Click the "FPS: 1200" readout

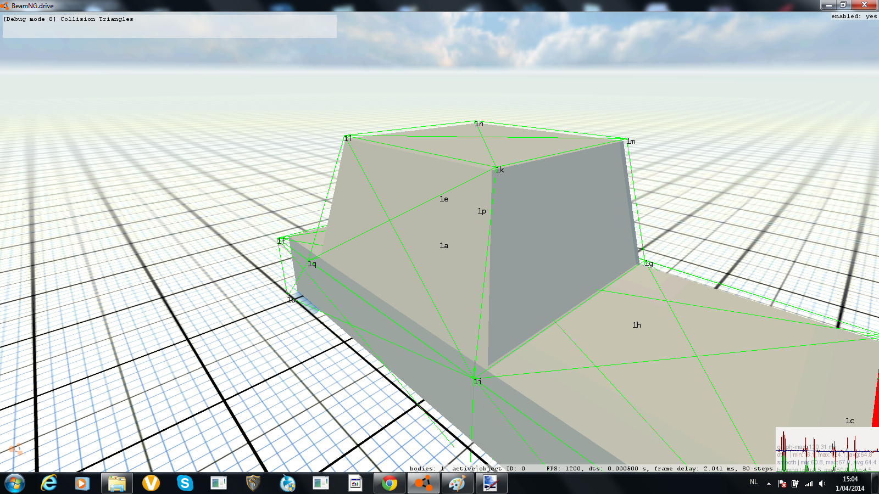pos(564,469)
